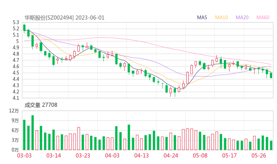This screenshot has height=164, width=277.
Task: Click the 05-26 date axis label
Action: [259, 155]
